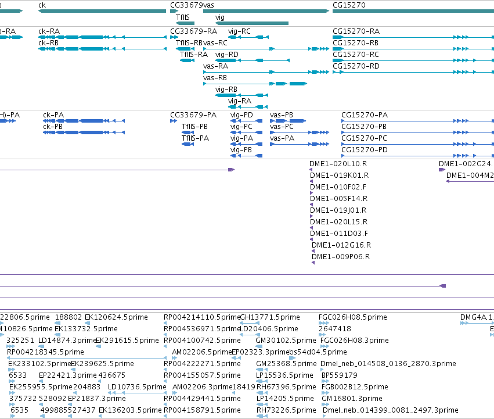Click the ck-RB transcript label
Viewport: 494px width, 419px height.
point(48,43)
